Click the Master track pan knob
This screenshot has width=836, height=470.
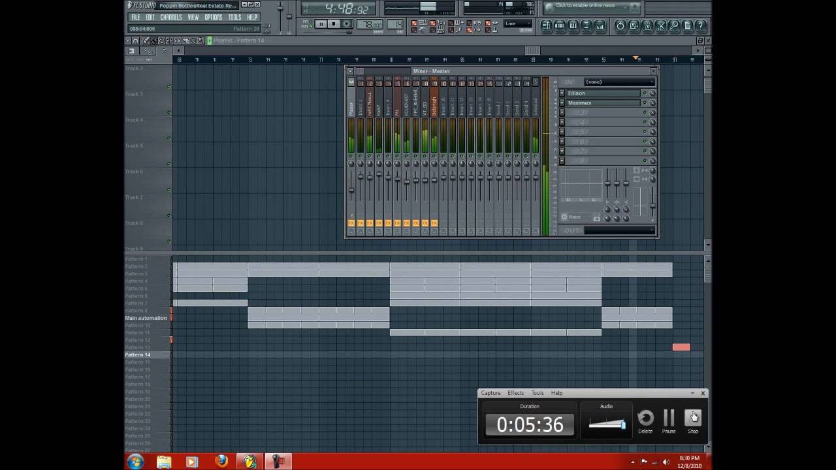click(x=351, y=163)
